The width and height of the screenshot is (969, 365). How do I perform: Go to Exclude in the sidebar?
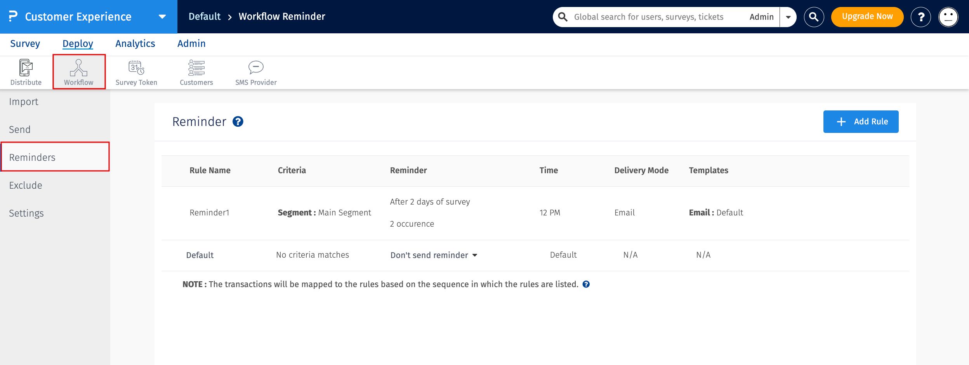coord(26,185)
